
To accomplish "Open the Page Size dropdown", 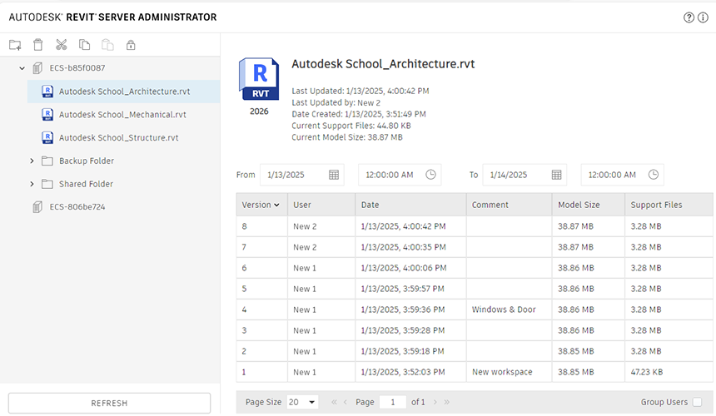I will [302, 402].
